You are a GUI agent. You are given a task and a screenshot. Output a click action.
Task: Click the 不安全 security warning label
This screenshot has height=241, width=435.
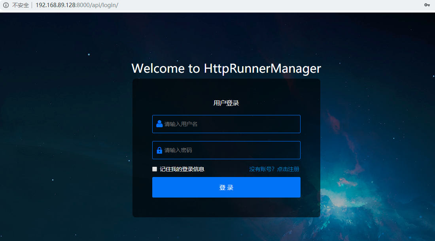point(21,5)
